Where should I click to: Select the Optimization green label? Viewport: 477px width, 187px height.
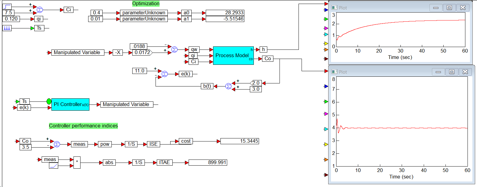pos(146,4)
